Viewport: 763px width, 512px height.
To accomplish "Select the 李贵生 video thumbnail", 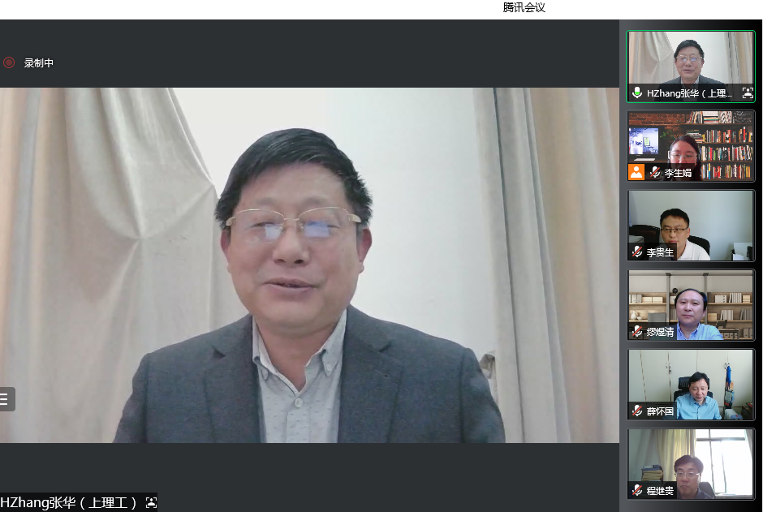I will pos(691,221).
